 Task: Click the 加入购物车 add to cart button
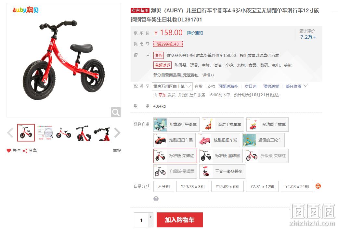click(179, 220)
